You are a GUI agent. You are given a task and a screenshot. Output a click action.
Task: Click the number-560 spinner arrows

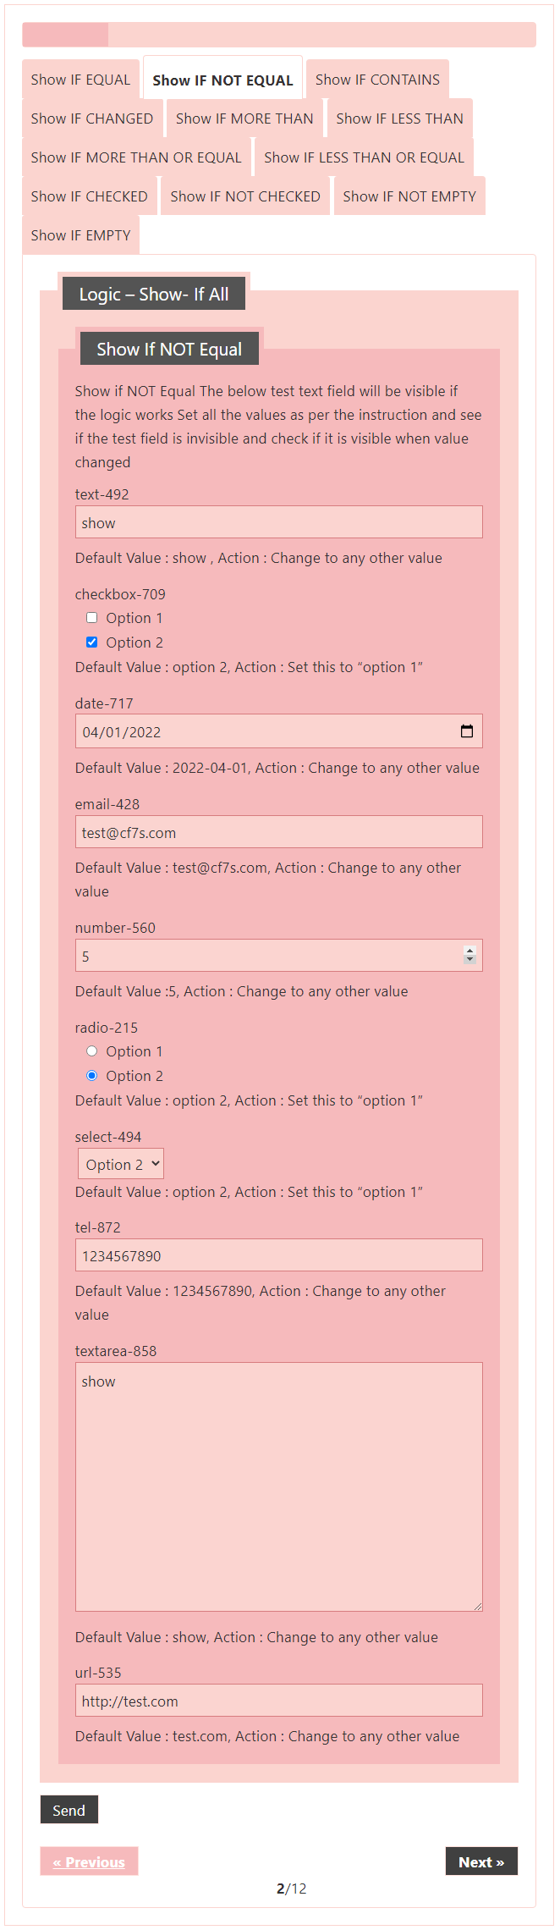(x=469, y=956)
